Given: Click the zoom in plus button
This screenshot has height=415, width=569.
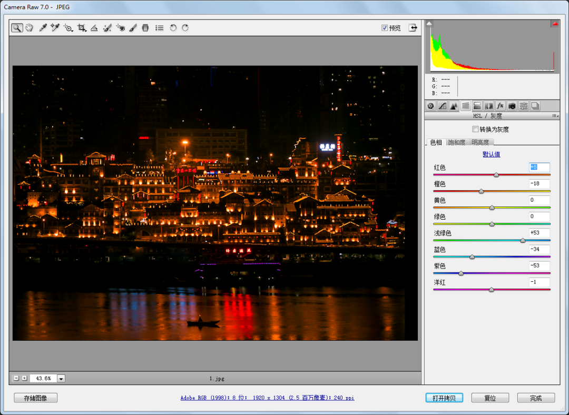Looking at the screenshot, I should pyautogui.click(x=24, y=378).
